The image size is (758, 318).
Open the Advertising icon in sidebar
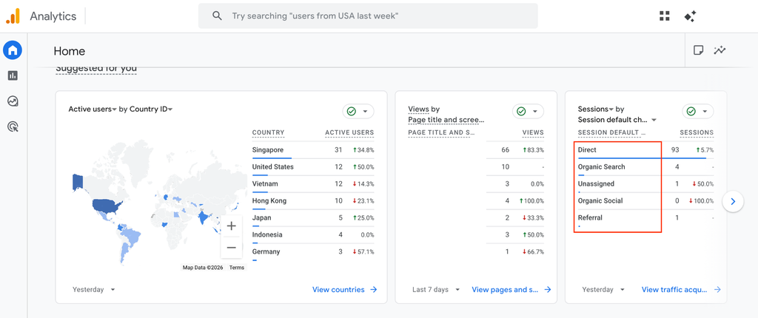pos(13,126)
